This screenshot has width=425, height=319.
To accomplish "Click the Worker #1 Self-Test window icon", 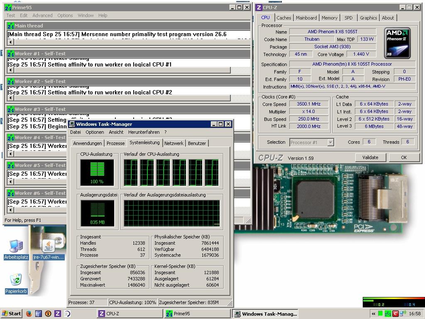I will tap(11, 54).
